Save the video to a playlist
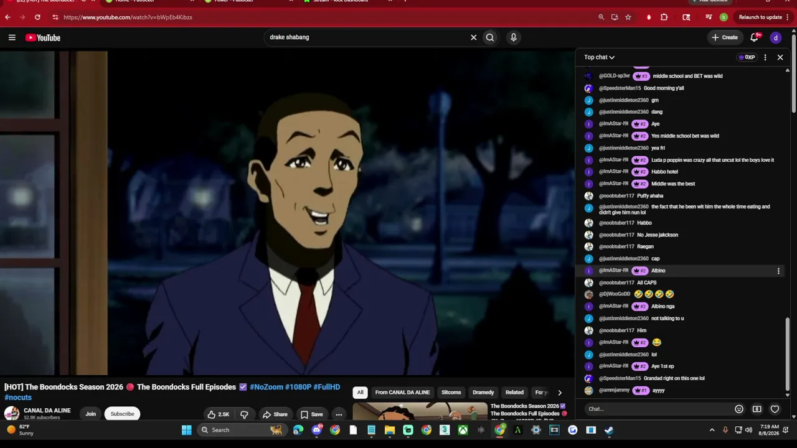Screen dimensions: 797x448 pos(311,414)
